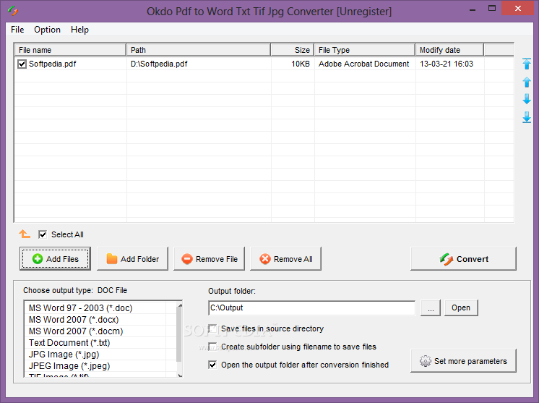The height and width of the screenshot is (403, 539).
Task: Click Open button for output folder
Action: (461, 307)
